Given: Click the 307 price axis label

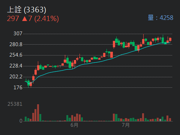Looking at the screenshot, I should [18, 33].
